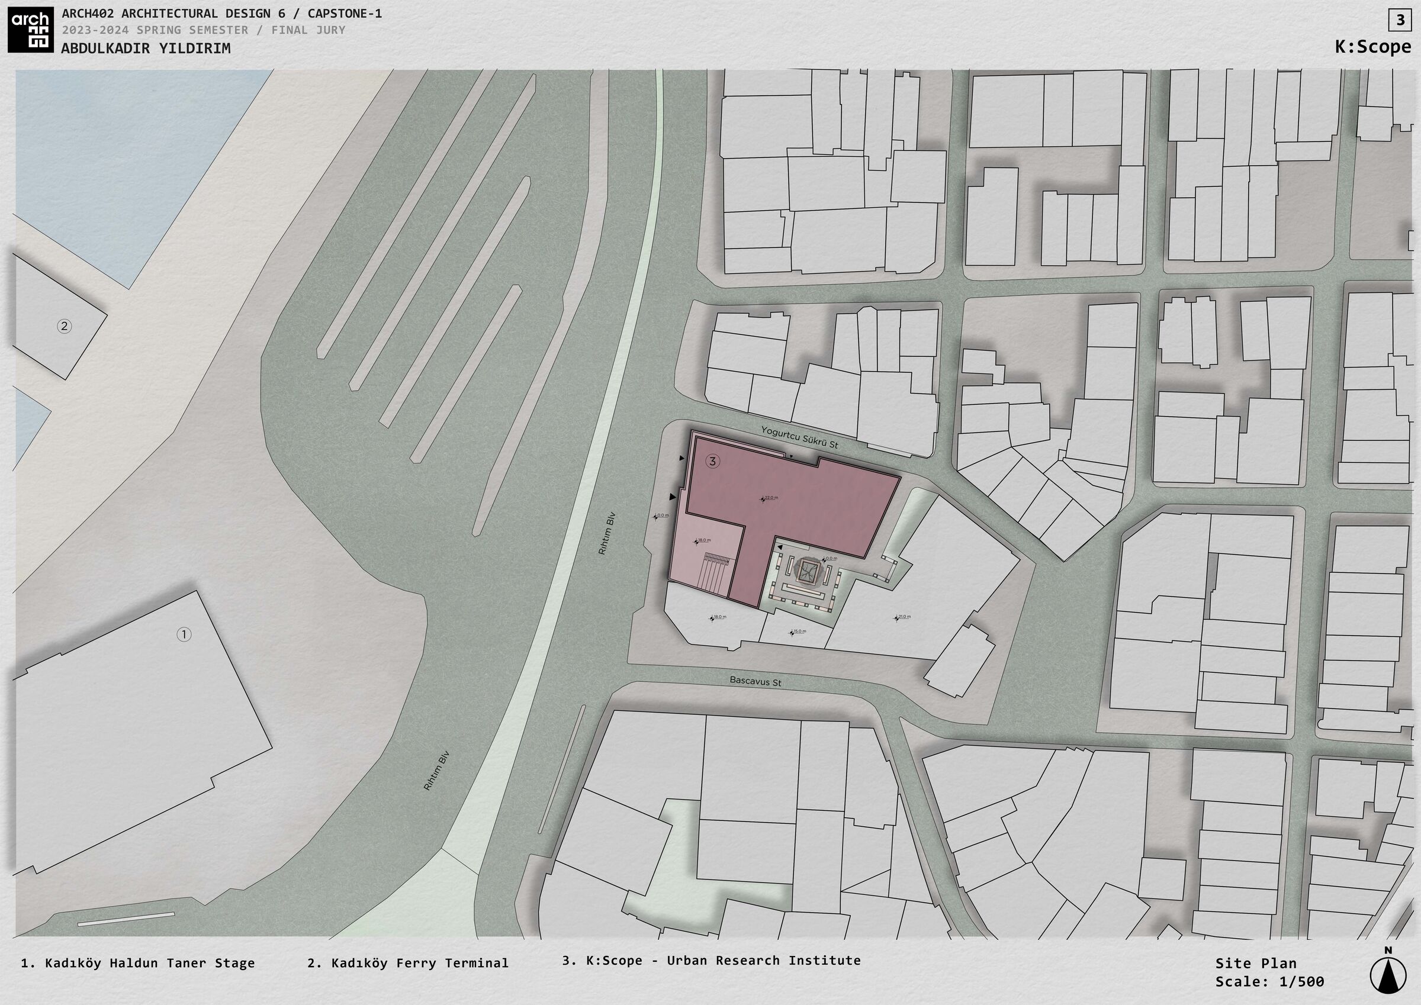Click the 'Bascavus St' street label
1421x1005 pixels.
(755, 681)
